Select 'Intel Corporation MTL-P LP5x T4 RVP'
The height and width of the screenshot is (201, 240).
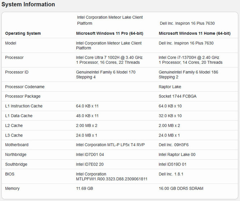tap(110, 145)
